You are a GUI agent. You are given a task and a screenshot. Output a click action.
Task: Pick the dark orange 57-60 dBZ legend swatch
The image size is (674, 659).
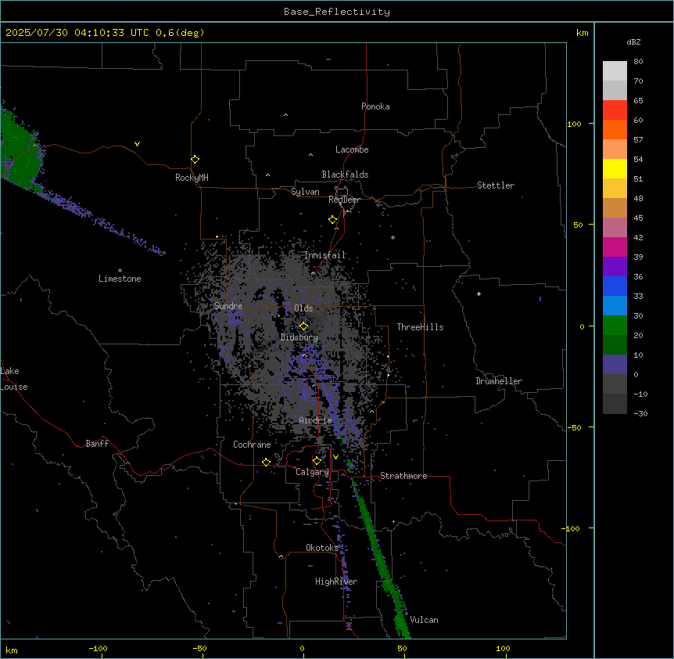pos(615,129)
